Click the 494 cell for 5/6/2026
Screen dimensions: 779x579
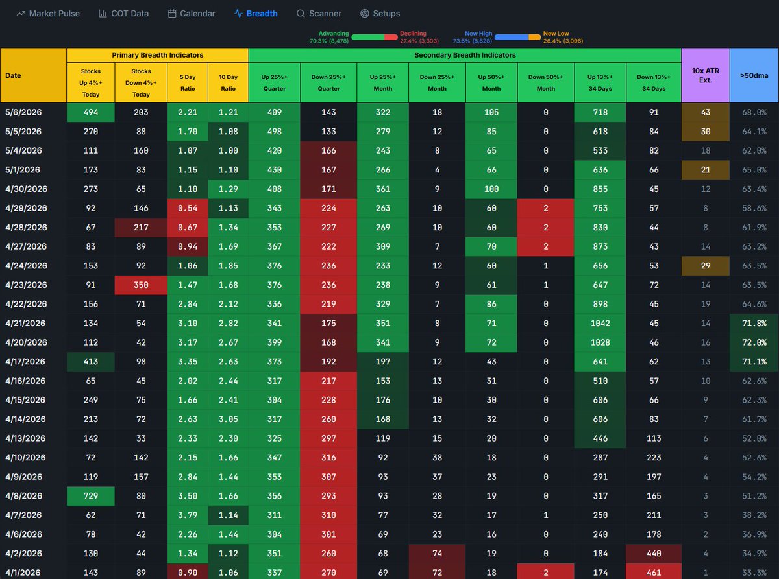tap(90, 112)
